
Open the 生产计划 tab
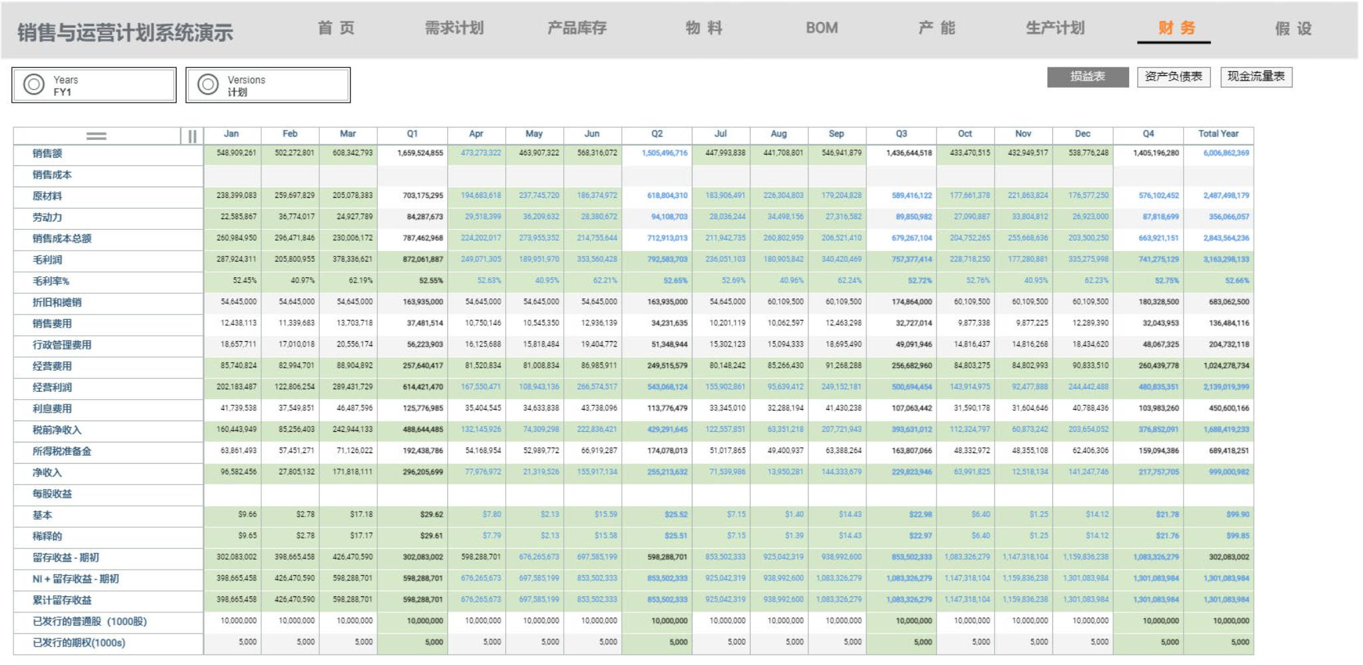click(1054, 28)
